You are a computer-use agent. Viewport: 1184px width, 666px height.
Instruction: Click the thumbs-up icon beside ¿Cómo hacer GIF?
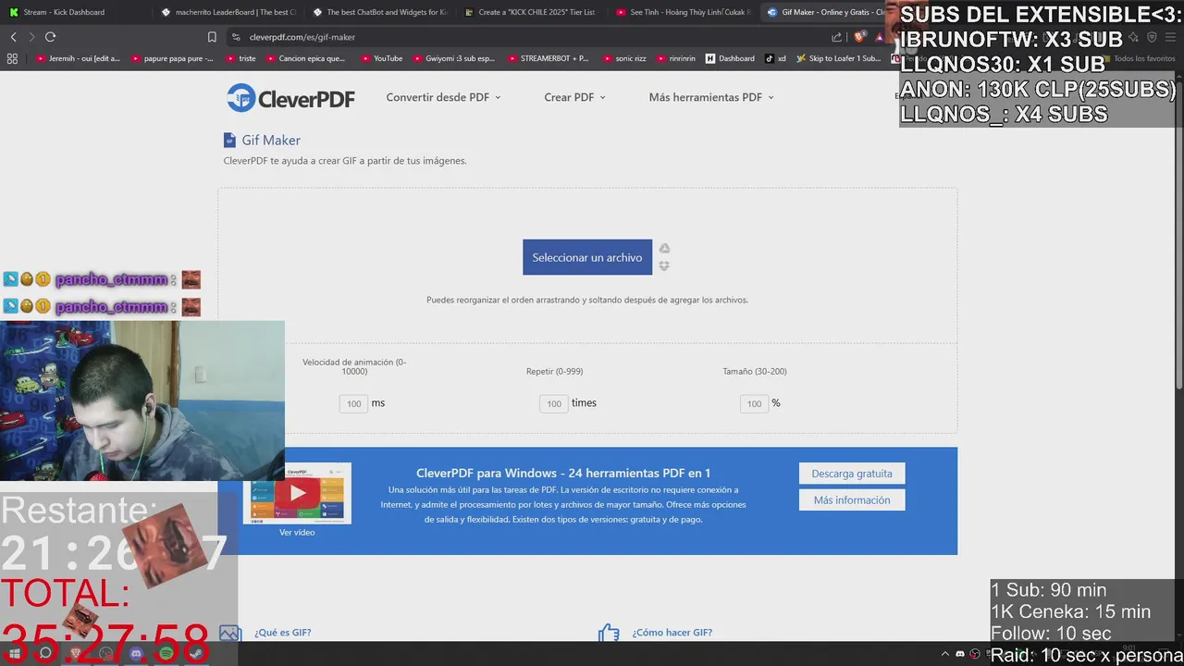[x=609, y=633]
